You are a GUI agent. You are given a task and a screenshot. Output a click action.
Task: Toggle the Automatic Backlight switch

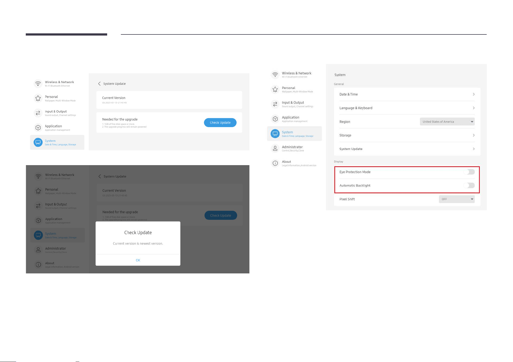pos(469,185)
